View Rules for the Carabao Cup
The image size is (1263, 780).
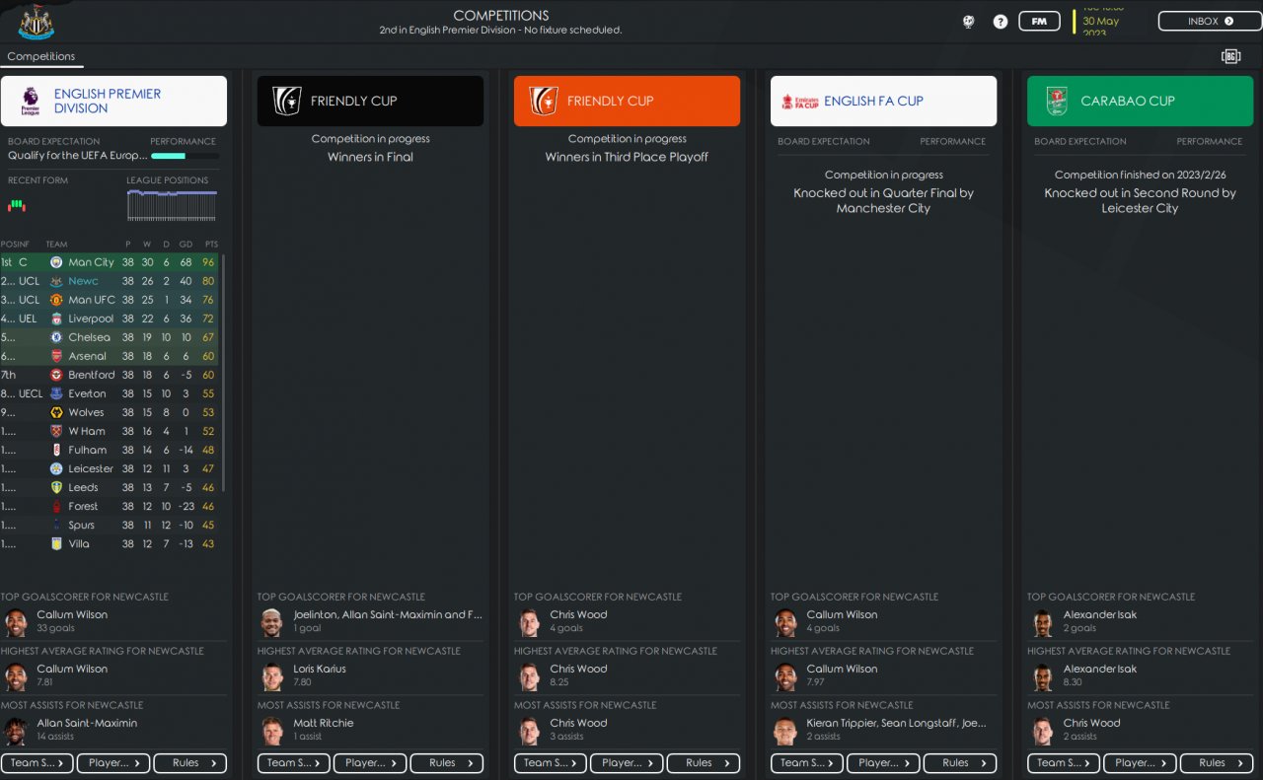(1217, 763)
